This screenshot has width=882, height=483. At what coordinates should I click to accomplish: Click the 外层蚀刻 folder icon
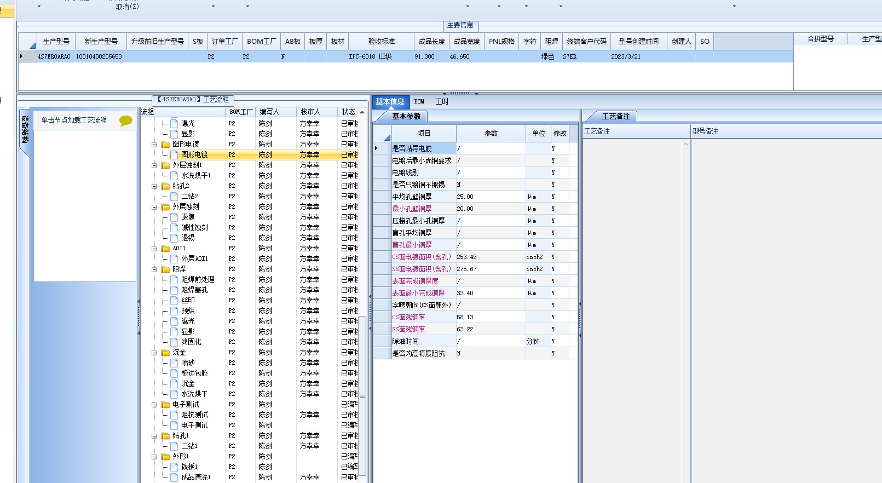click(165, 207)
